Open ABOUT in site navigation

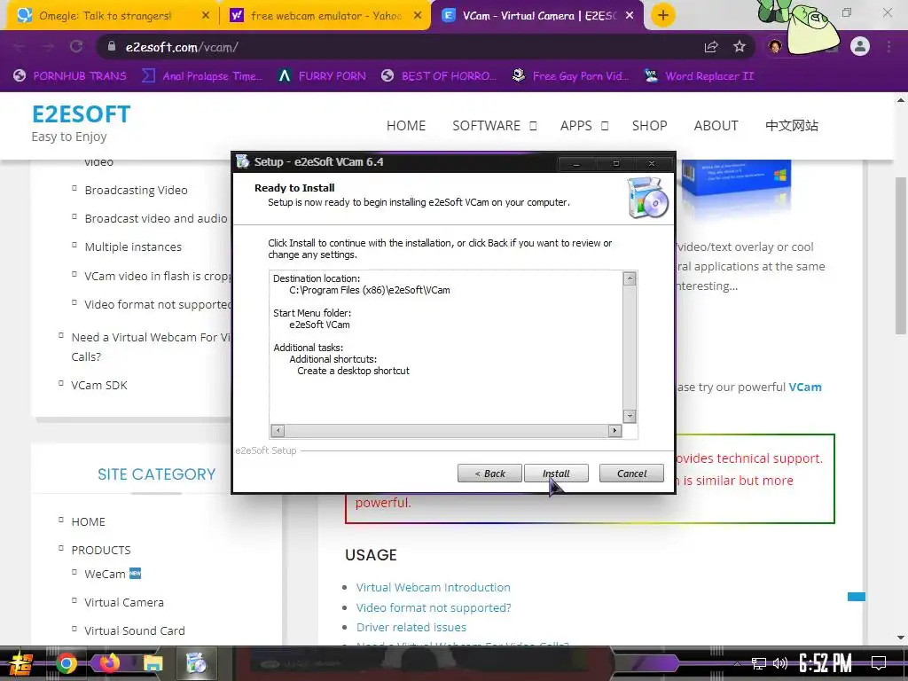coord(716,126)
